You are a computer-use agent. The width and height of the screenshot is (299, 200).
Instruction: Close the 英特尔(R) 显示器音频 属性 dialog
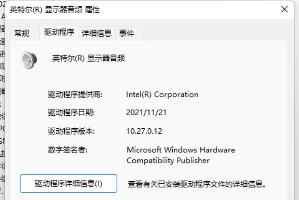[x=284, y=9]
